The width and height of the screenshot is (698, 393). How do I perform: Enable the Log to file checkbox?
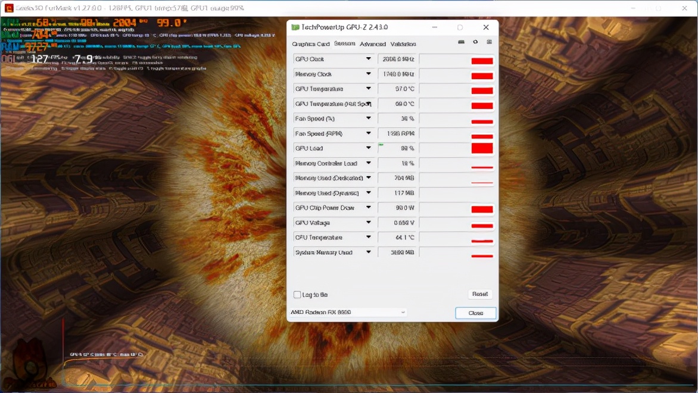pos(297,295)
